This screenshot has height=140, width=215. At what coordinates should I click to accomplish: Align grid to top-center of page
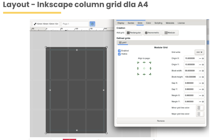(144, 63)
